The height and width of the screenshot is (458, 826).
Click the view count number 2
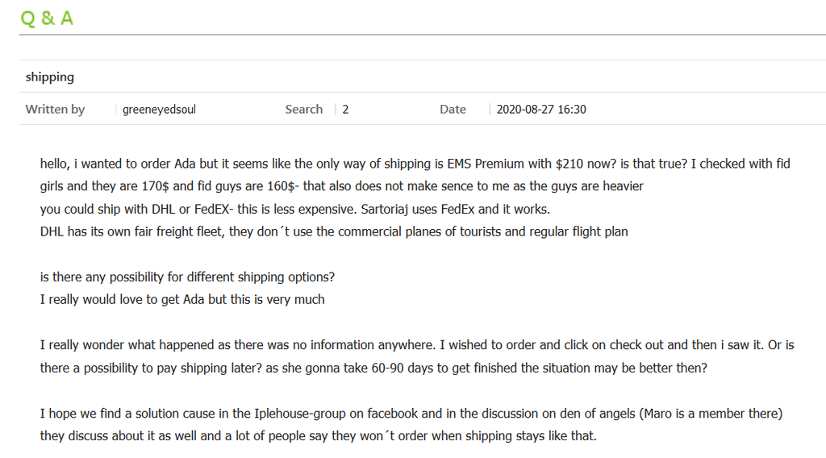tap(345, 109)
